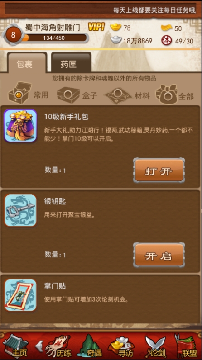The image size is (202, 360).
Task: Click 打开 button for 10级新手礼包
Action: (x=159, y=171)
